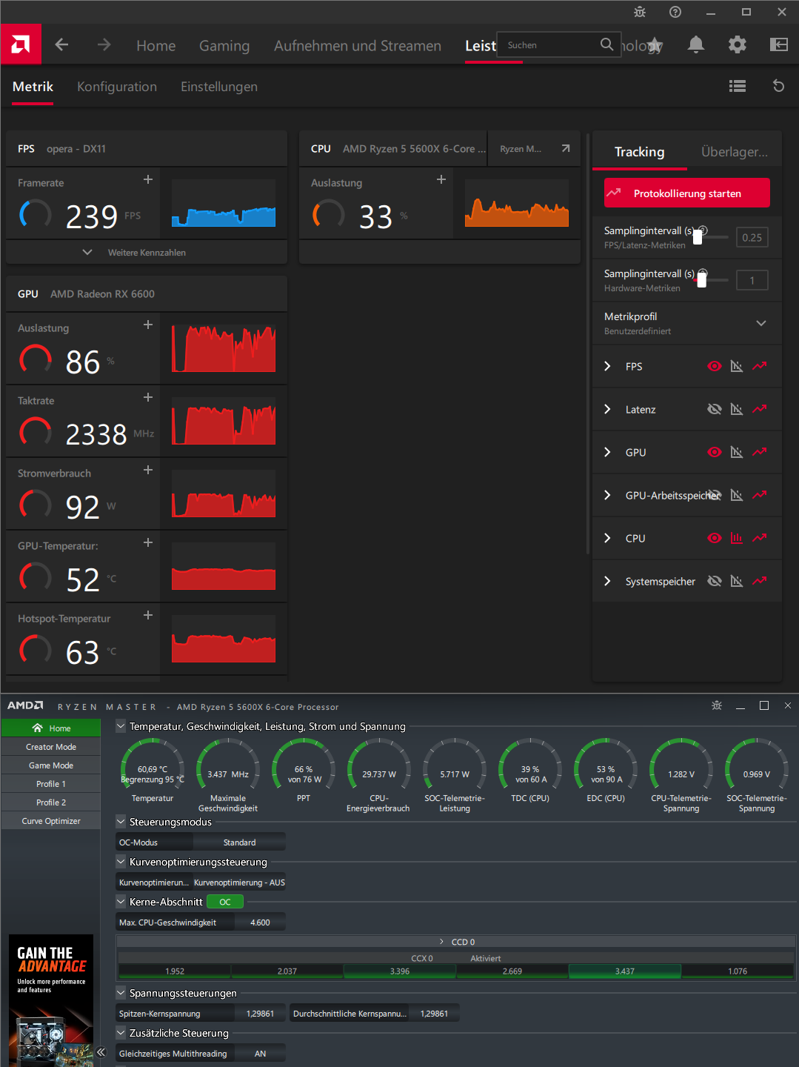Expand the CCD 0 row
799x1067 pixels.
click(455, 942)
